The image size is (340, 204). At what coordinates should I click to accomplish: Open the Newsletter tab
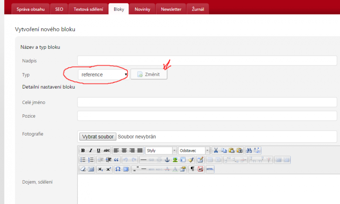[x=171, y=9]
